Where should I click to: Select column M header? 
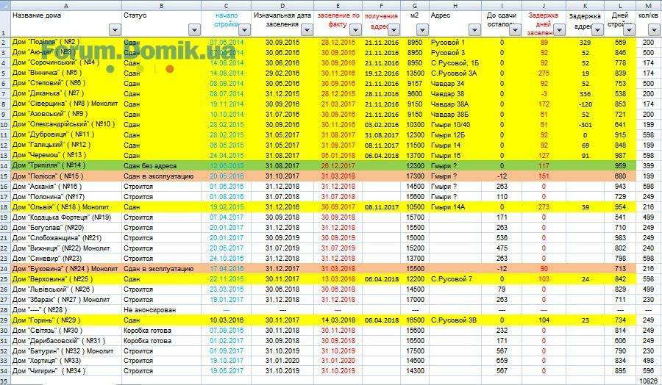tap(649, 5)
